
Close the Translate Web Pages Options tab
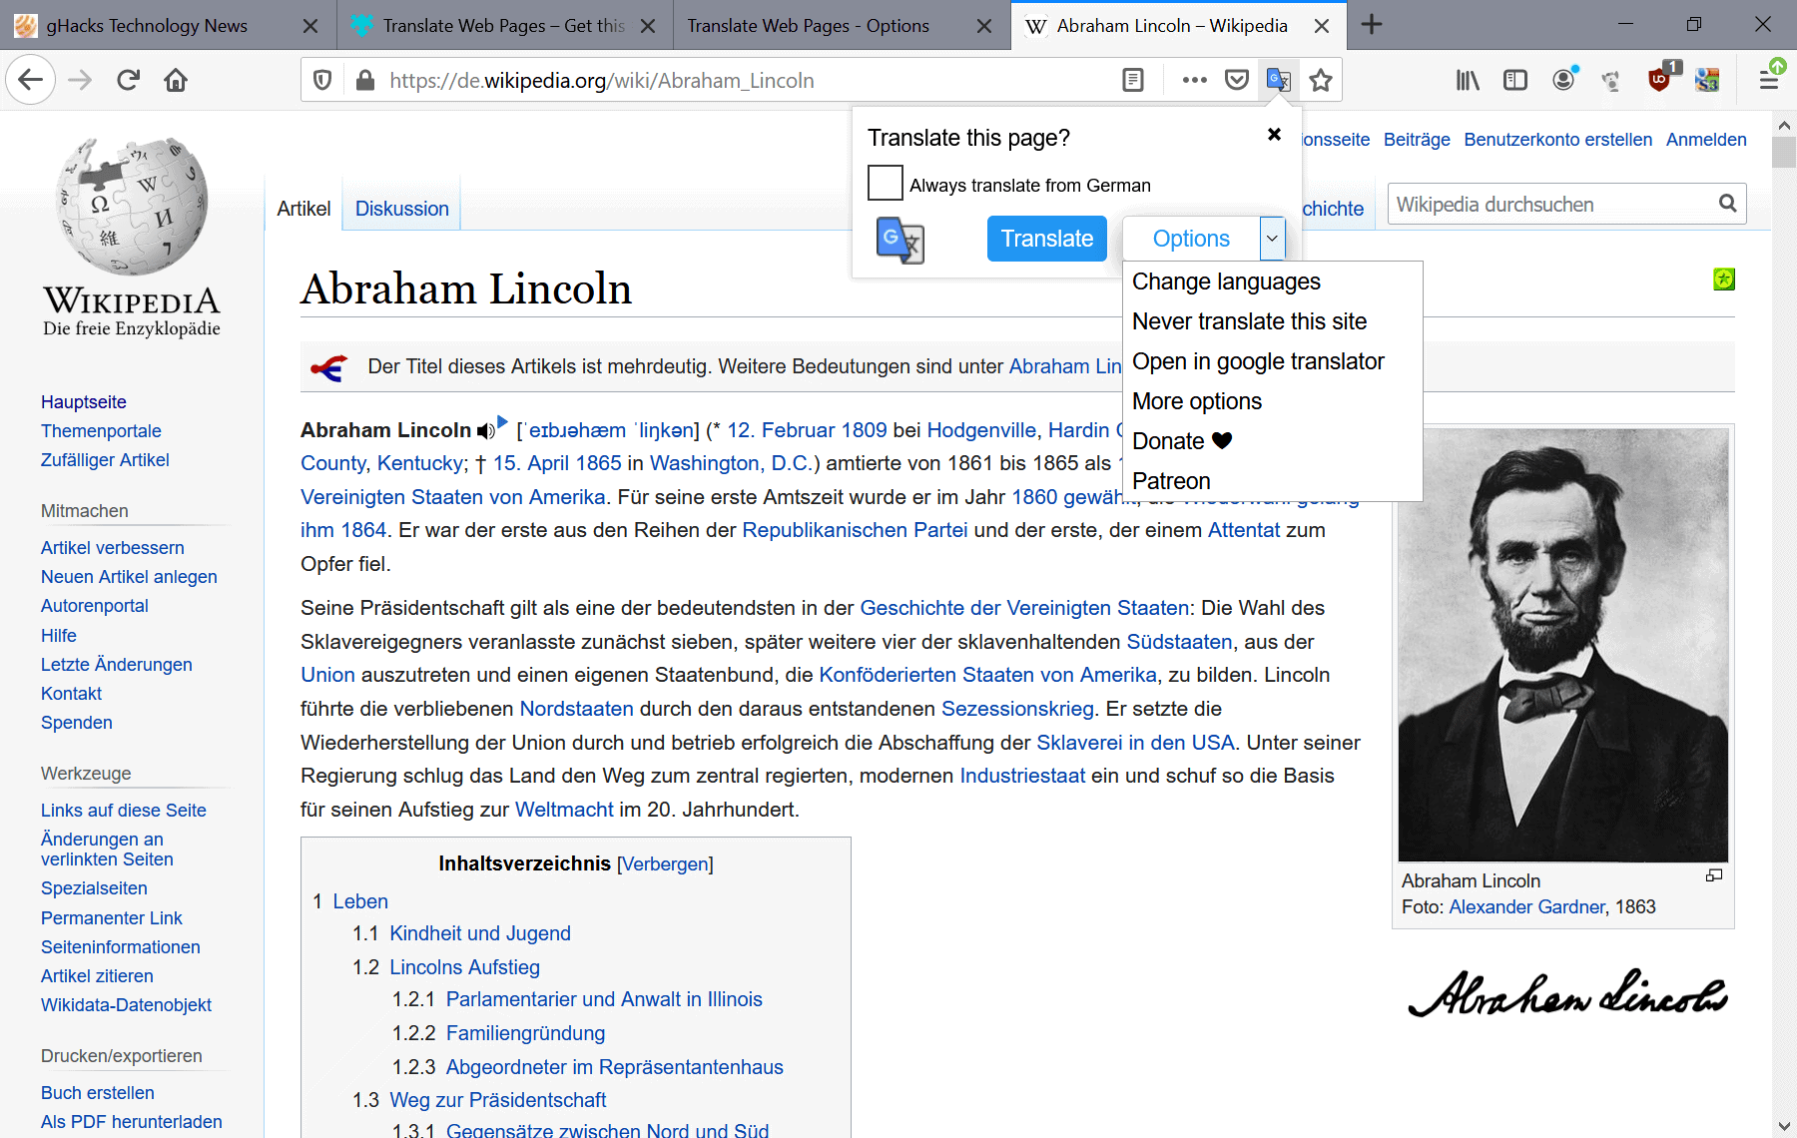(984, 26)
